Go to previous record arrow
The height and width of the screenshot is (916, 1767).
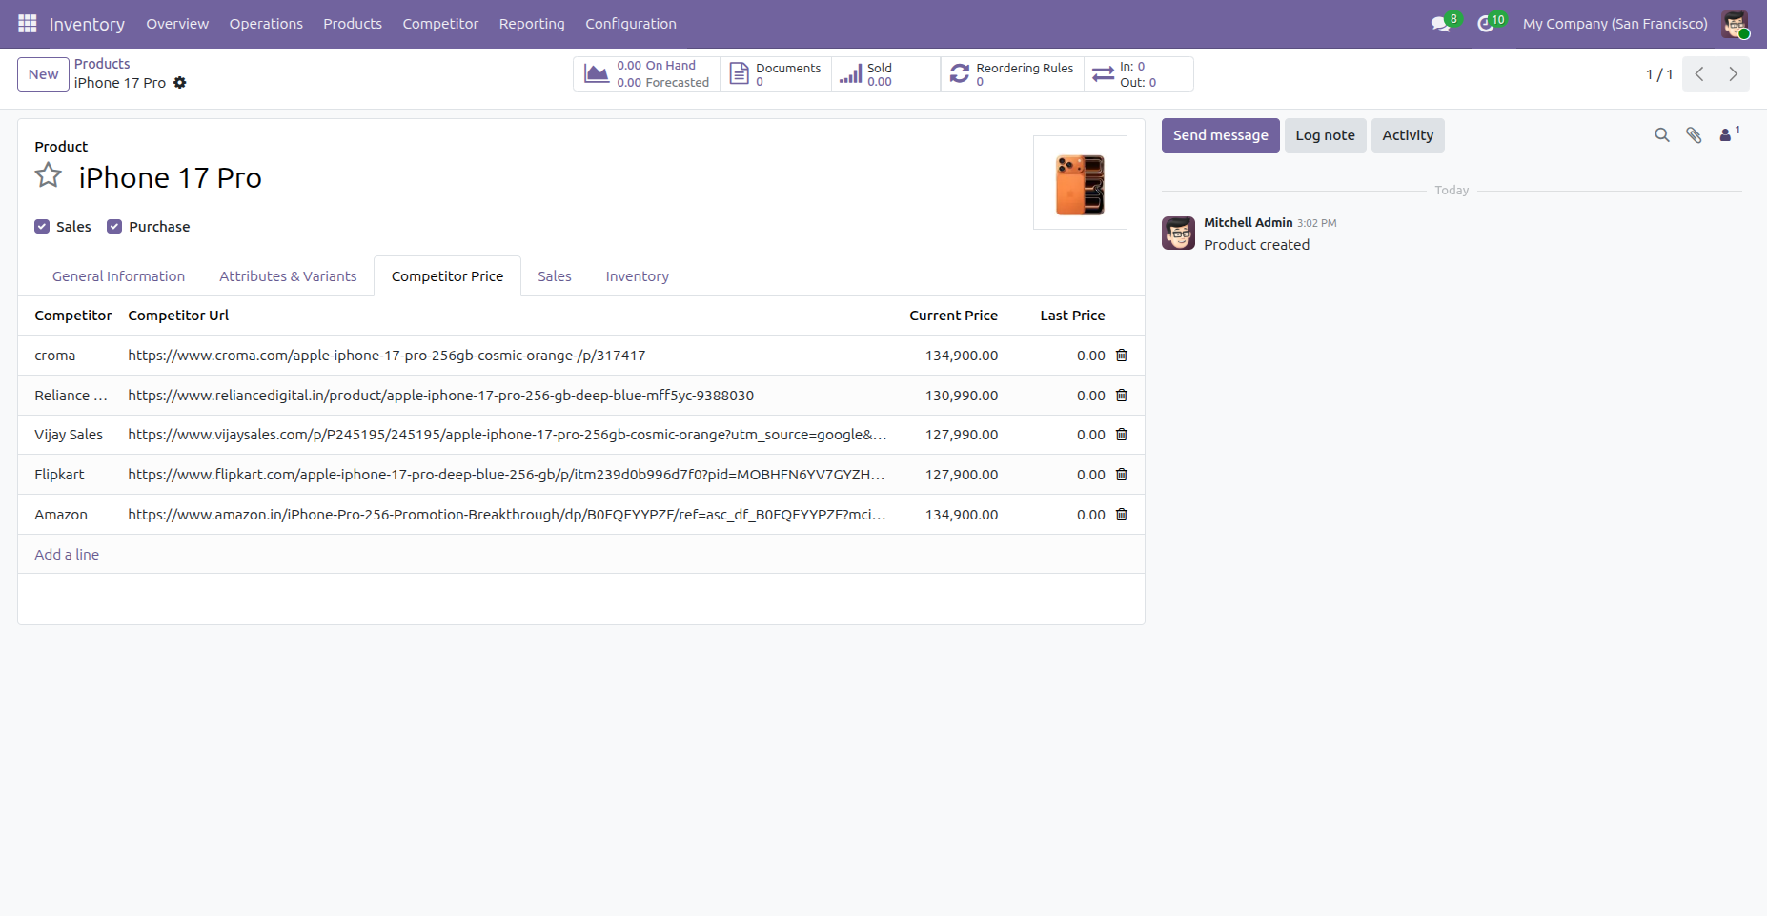pos(1699,74)
